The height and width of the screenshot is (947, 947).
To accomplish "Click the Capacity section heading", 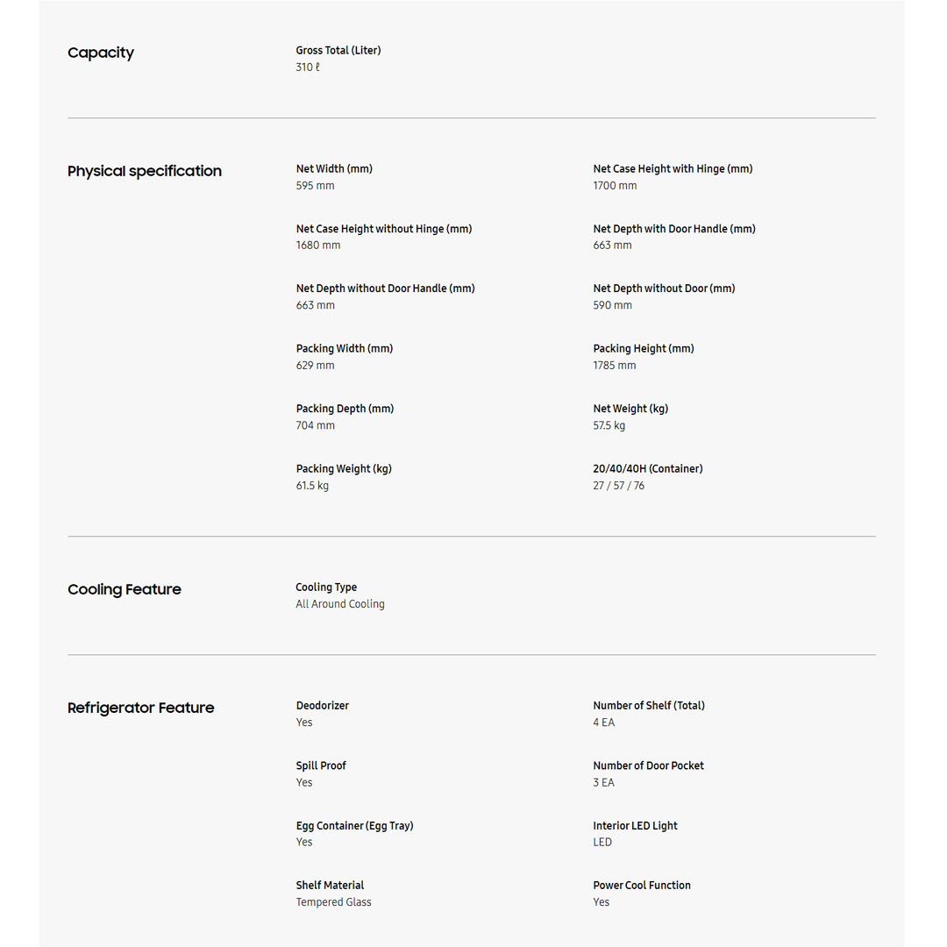I will (101, 53).
